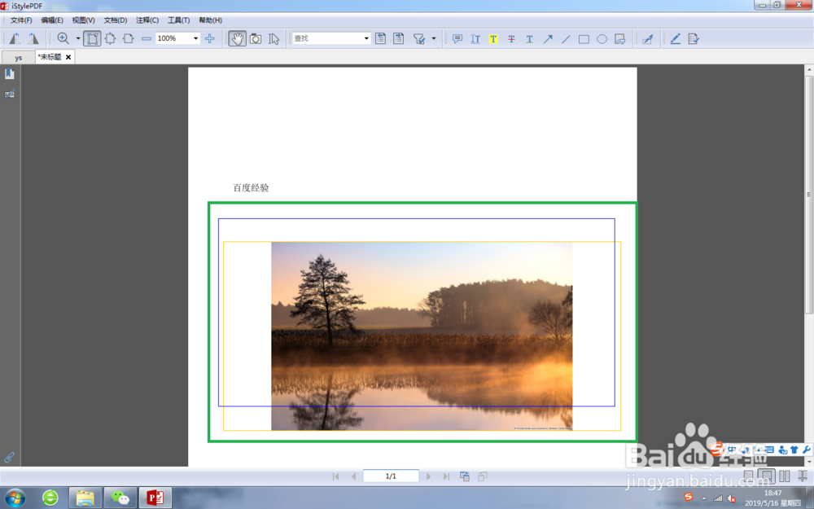The height and width of the screenshot is (509, 814).
Task: Select the Snapshot camera tool
Action: 256,38
